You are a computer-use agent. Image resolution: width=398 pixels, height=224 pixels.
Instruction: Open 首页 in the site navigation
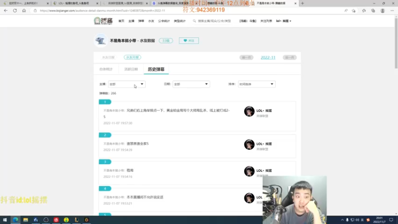(121, 21)
